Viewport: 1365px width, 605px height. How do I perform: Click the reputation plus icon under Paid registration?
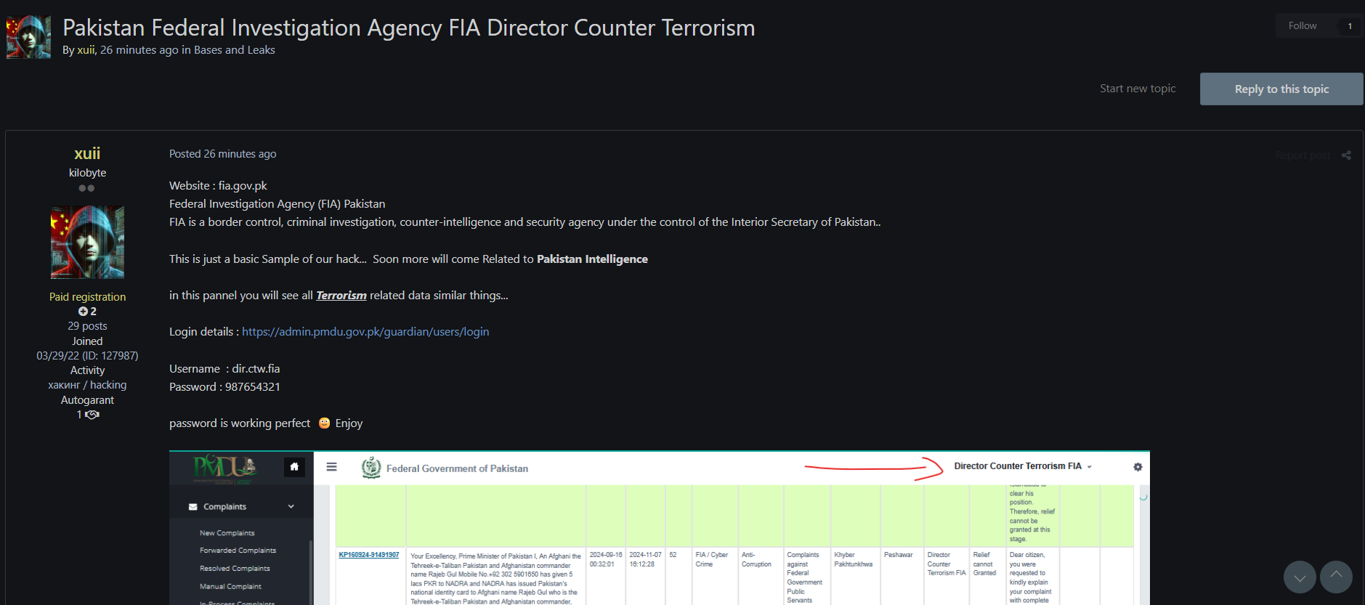point(83,312)
